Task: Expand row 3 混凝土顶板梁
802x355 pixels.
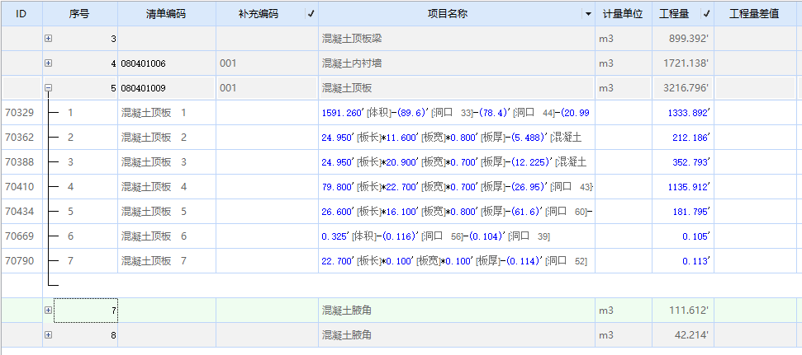Action: [x=48, y=39]
